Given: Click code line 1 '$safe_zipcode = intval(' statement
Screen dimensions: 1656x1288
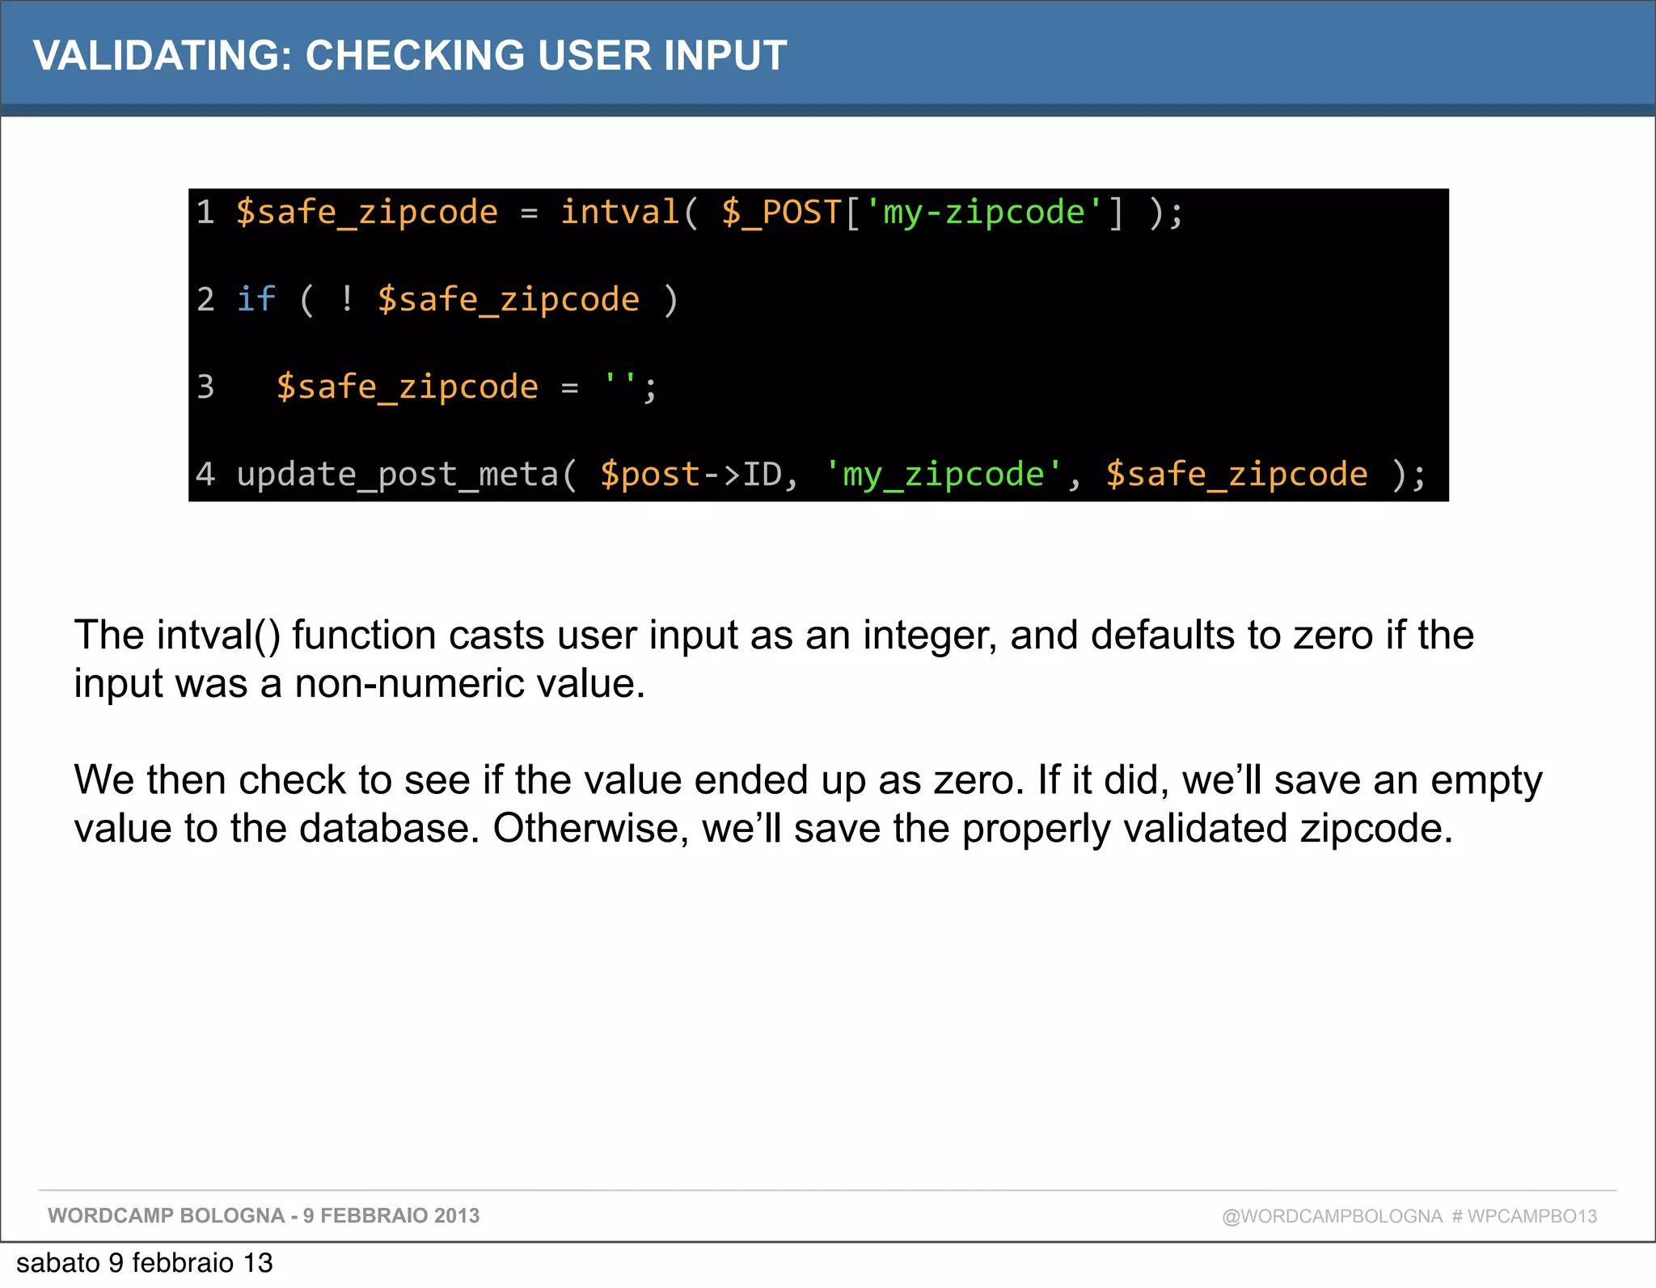Looking at the screenshot, I should point(690,213).
